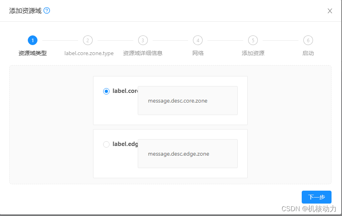Select the label.core.zone.type step label
The image size is (342, 216).
point(89,53)
